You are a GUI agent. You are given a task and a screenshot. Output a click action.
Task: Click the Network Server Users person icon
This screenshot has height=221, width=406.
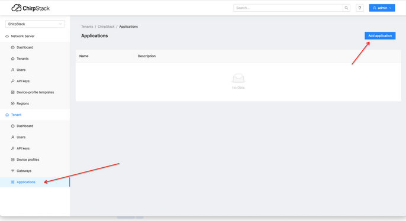coord(12,70)
